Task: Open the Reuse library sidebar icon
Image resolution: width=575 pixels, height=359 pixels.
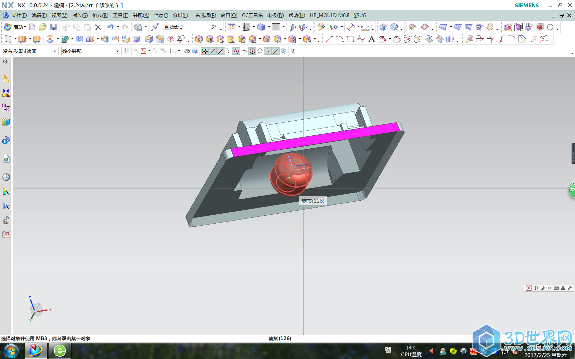Action: pyautogui.click(x=6, y=122)
